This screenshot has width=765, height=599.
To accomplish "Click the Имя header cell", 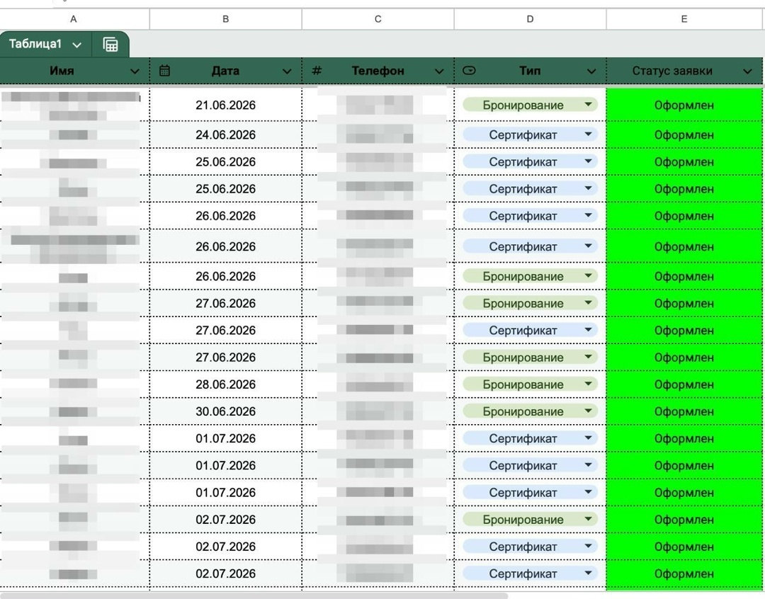I will coord(74,71).
